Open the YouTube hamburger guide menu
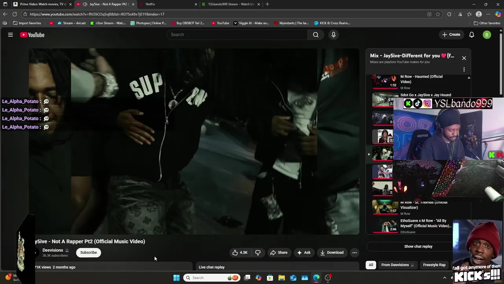Image resolution: width=504 pixels, height=284 pixels. tap(11, 35)
